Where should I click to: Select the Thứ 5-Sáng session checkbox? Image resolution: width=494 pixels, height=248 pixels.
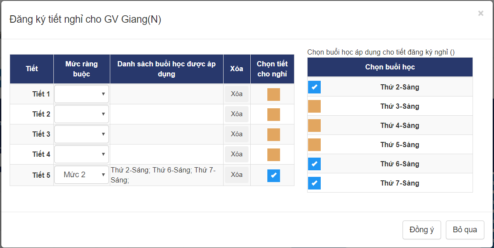pyautogui.click(x=314, y=145)
